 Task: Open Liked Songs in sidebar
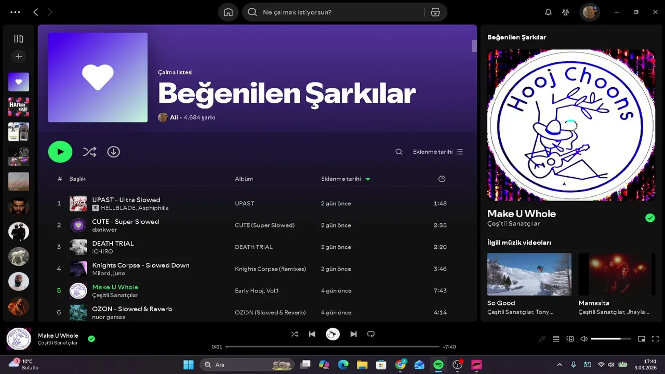click(x=19, y=82)
